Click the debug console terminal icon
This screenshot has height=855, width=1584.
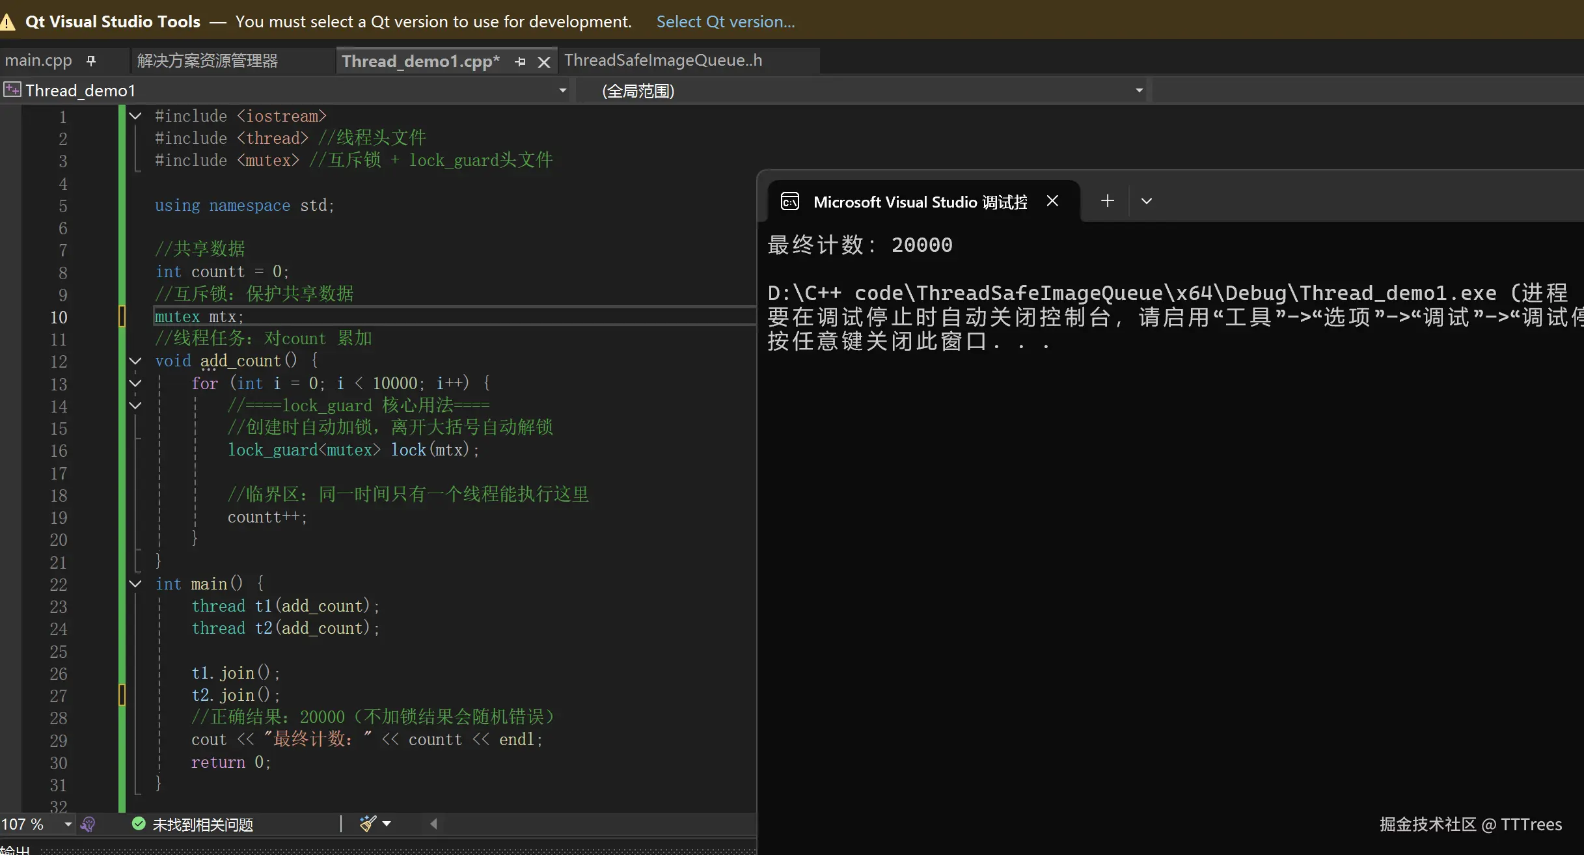point(790,202)
